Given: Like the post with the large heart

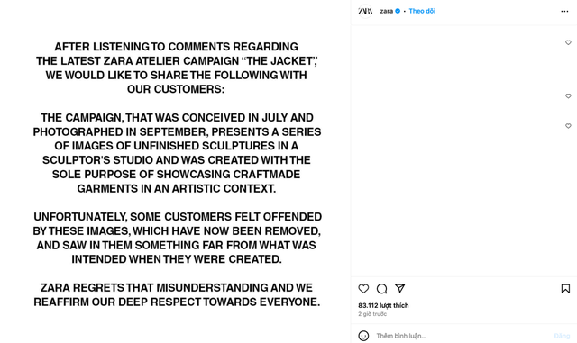Looking at the screenshot, I should pos(363,289).
